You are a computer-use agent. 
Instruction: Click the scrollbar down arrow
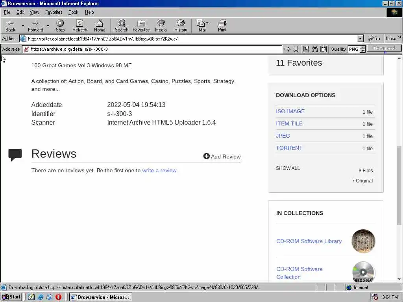399,279
